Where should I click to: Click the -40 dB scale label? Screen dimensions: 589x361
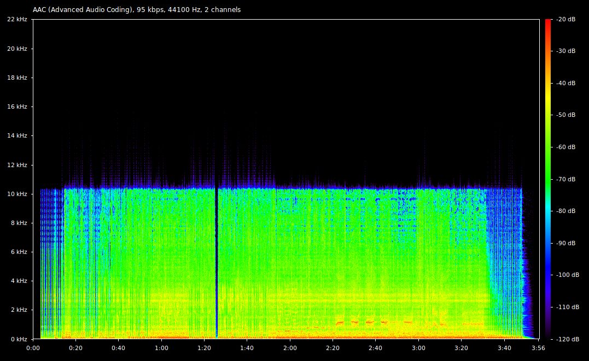pos(565,83)
